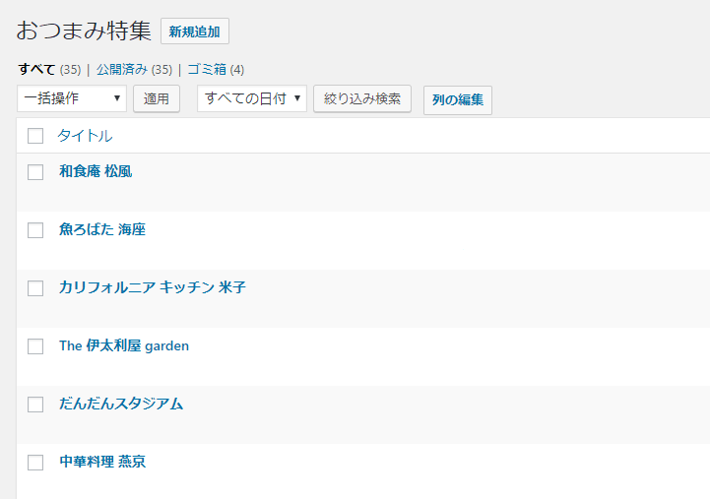Toggle the select-all checkbox beside タイトル

35,136
